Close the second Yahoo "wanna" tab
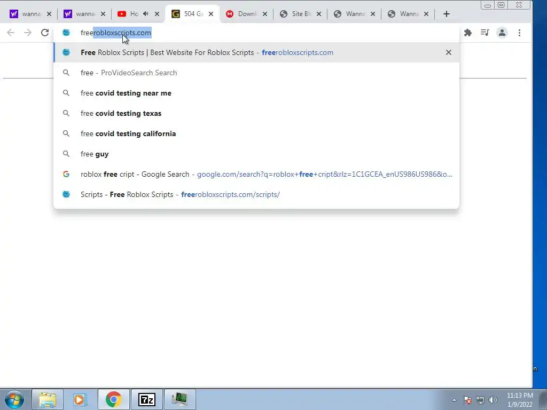This screenshot has width=547, height=410. pyautogui.click(x=103, y=14)
